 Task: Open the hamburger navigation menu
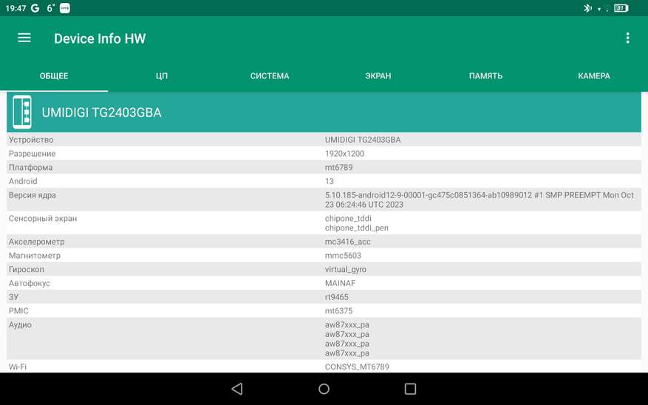click(24, 38)
